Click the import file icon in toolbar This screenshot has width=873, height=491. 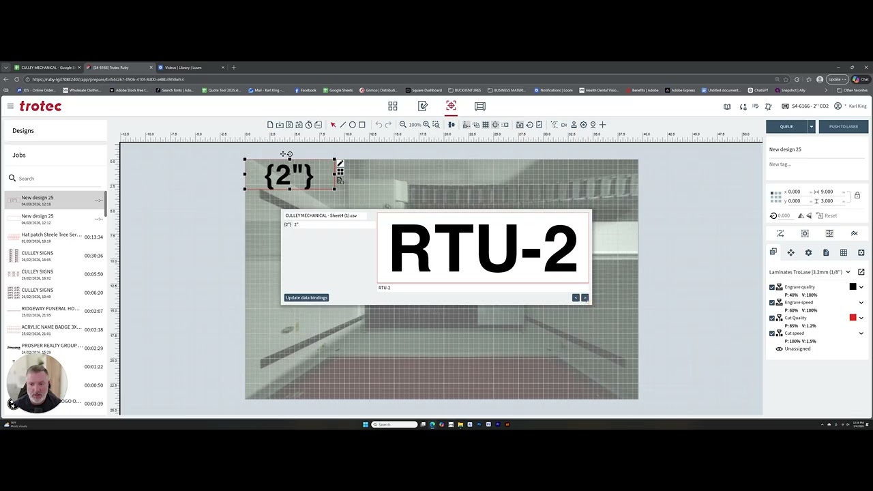280,125
